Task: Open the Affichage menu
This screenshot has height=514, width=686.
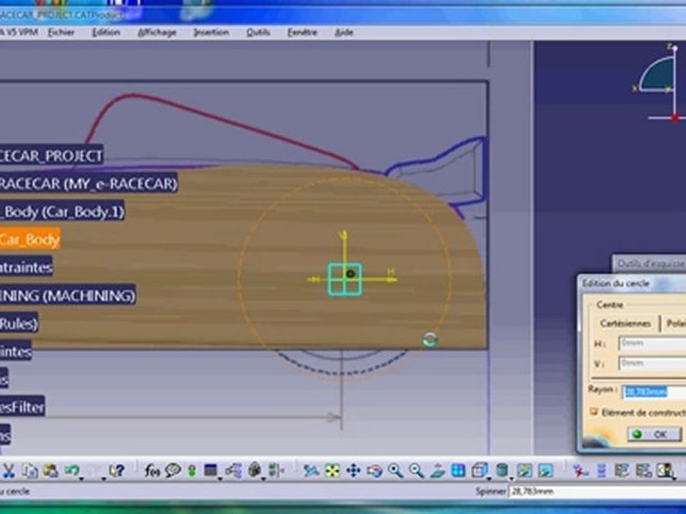Action: [156, 32]
